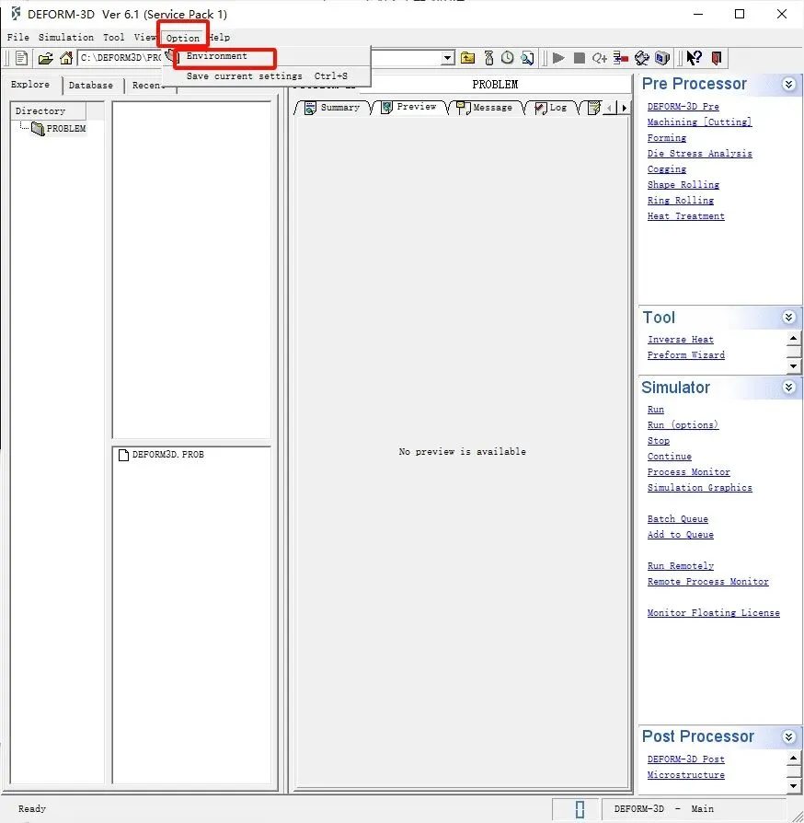Click the Run simulator link
This screenshot has width=804, height=823.
click(x=656, y=410)
